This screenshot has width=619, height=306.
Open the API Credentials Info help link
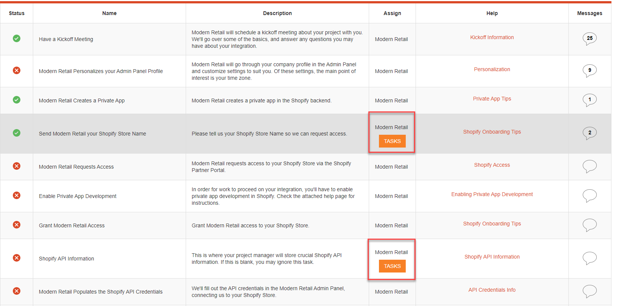click(492, 290)
